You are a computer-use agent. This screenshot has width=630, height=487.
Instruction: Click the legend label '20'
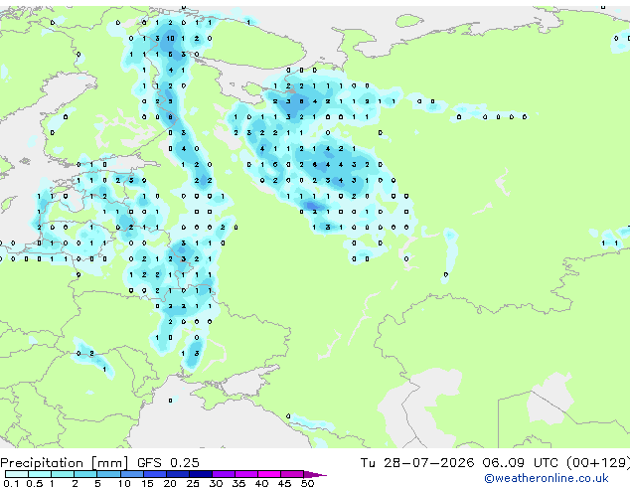click(170, 483)
